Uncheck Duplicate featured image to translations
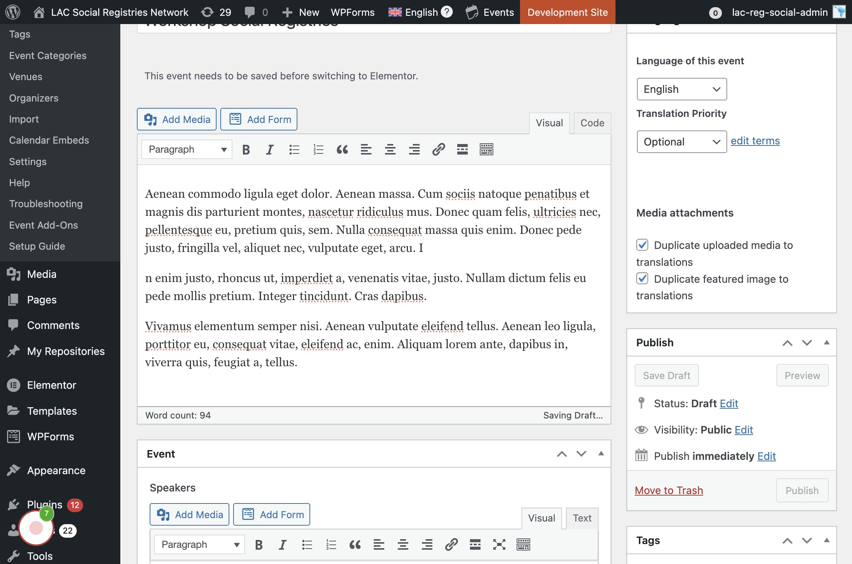This screenshot has width=852, height=564. (x=642, y=279)
